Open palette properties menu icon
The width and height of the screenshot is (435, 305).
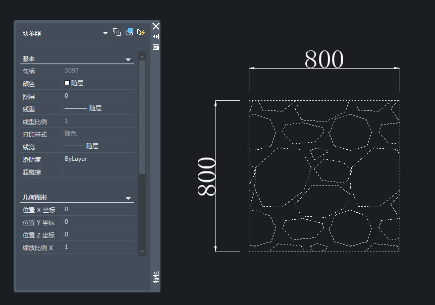[x=156, y=47]
